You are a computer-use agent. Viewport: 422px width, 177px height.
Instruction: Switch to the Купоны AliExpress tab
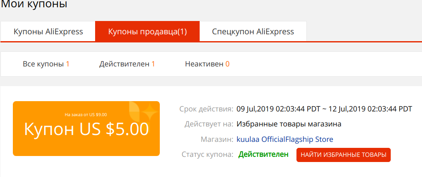tap(48, 32)
